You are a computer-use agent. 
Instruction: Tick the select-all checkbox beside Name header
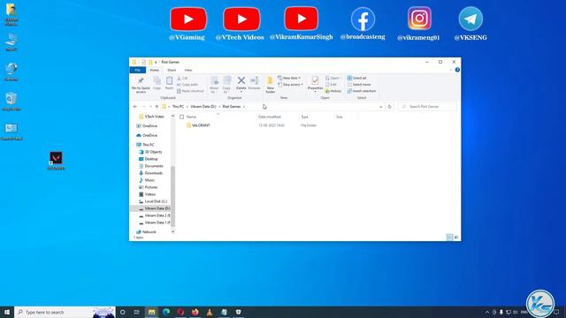pyautogui.click(x=182, y=117)
